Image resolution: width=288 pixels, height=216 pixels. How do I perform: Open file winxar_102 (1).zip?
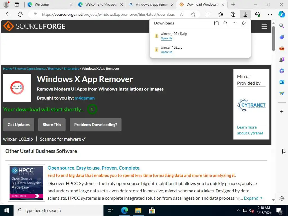point(166,38)
